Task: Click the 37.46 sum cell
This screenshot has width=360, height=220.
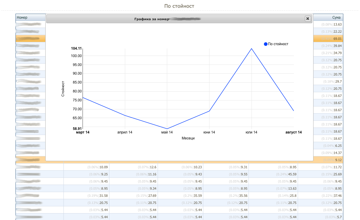Action: coord(337,196)
